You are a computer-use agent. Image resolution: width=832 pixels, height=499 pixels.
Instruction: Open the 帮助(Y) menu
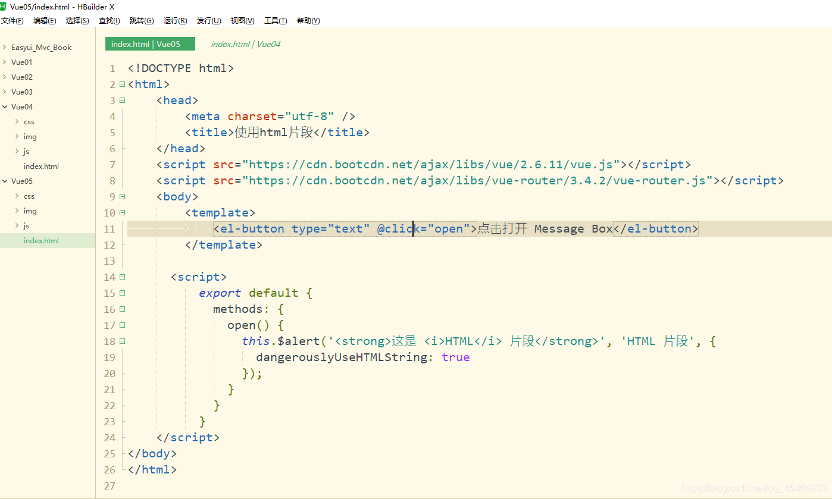tap(308, 21)
